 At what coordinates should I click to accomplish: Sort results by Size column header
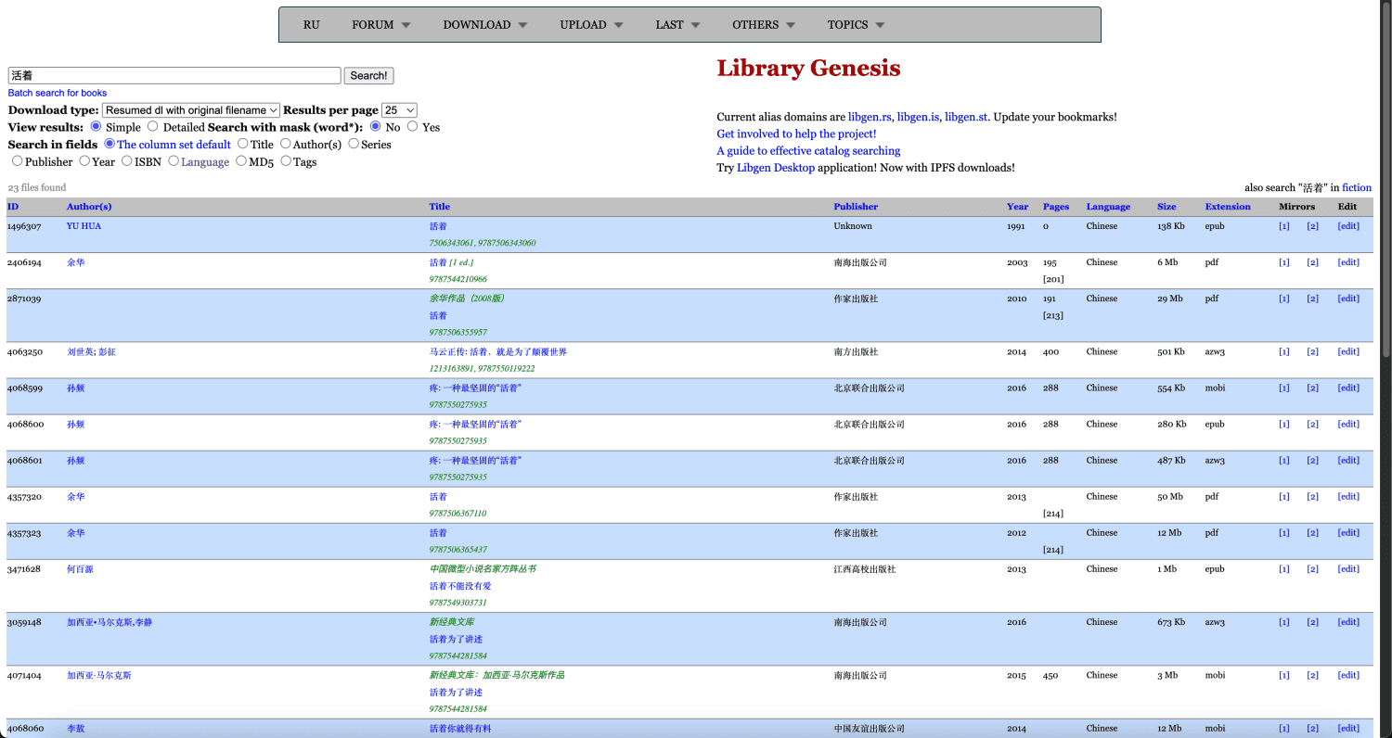click(1166, 207)
